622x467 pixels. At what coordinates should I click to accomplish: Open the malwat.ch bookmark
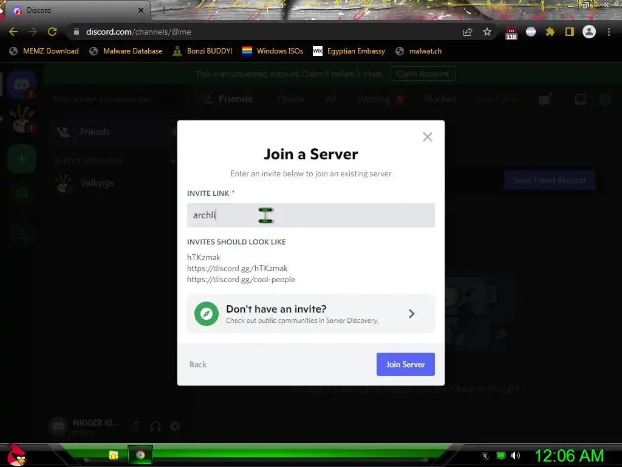point(419,51)
